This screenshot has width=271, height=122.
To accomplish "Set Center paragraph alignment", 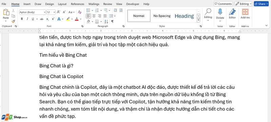I will [x=94, y=16].
